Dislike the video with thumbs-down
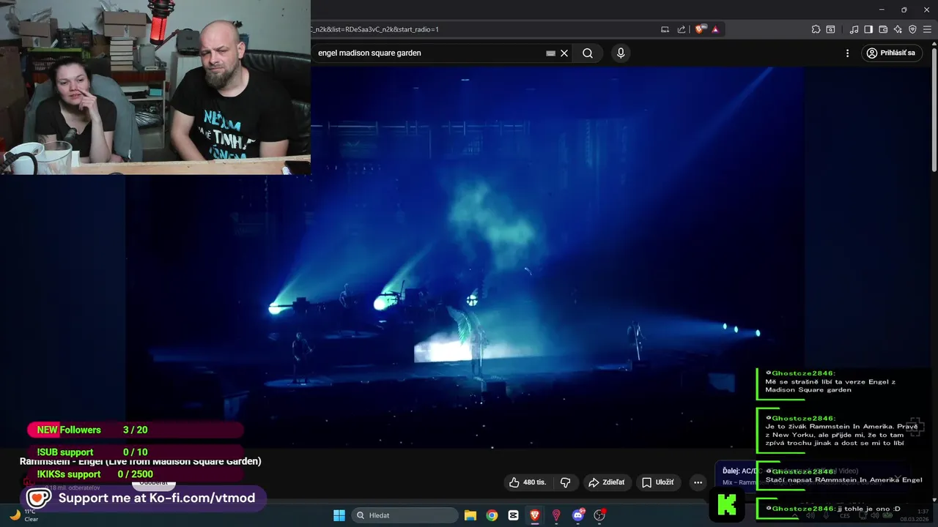This screenshot has height=527, width=938. [566, 482]
